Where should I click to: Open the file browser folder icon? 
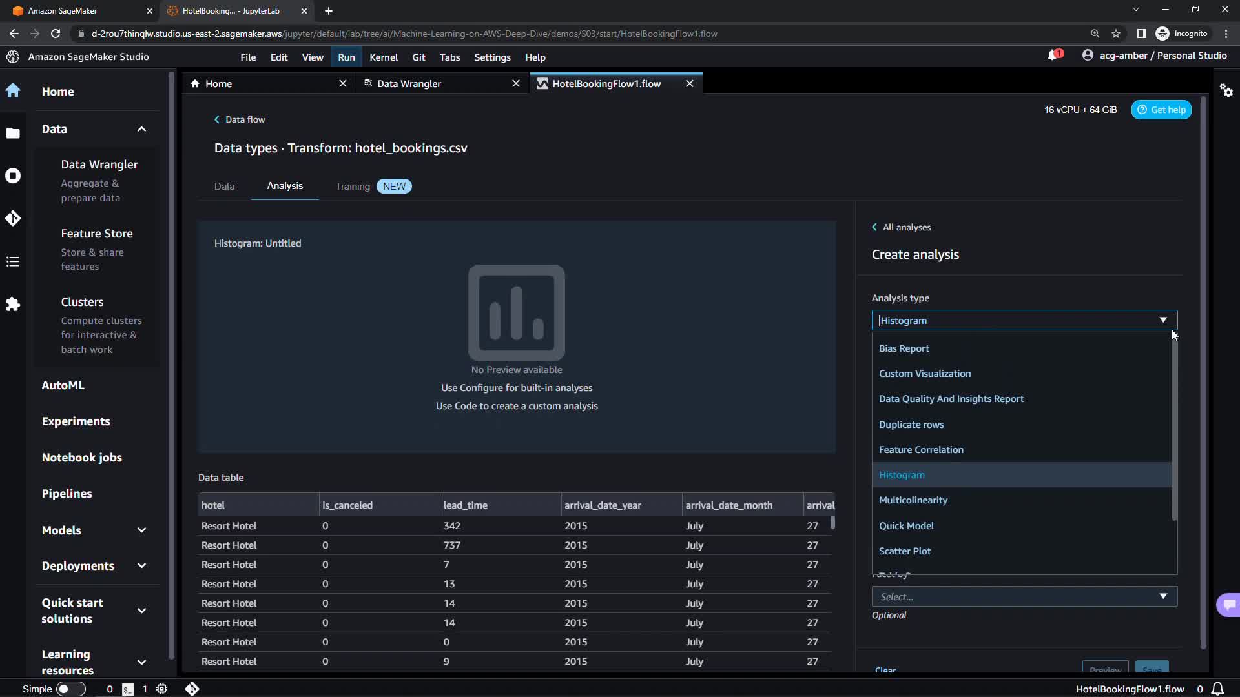13,134
